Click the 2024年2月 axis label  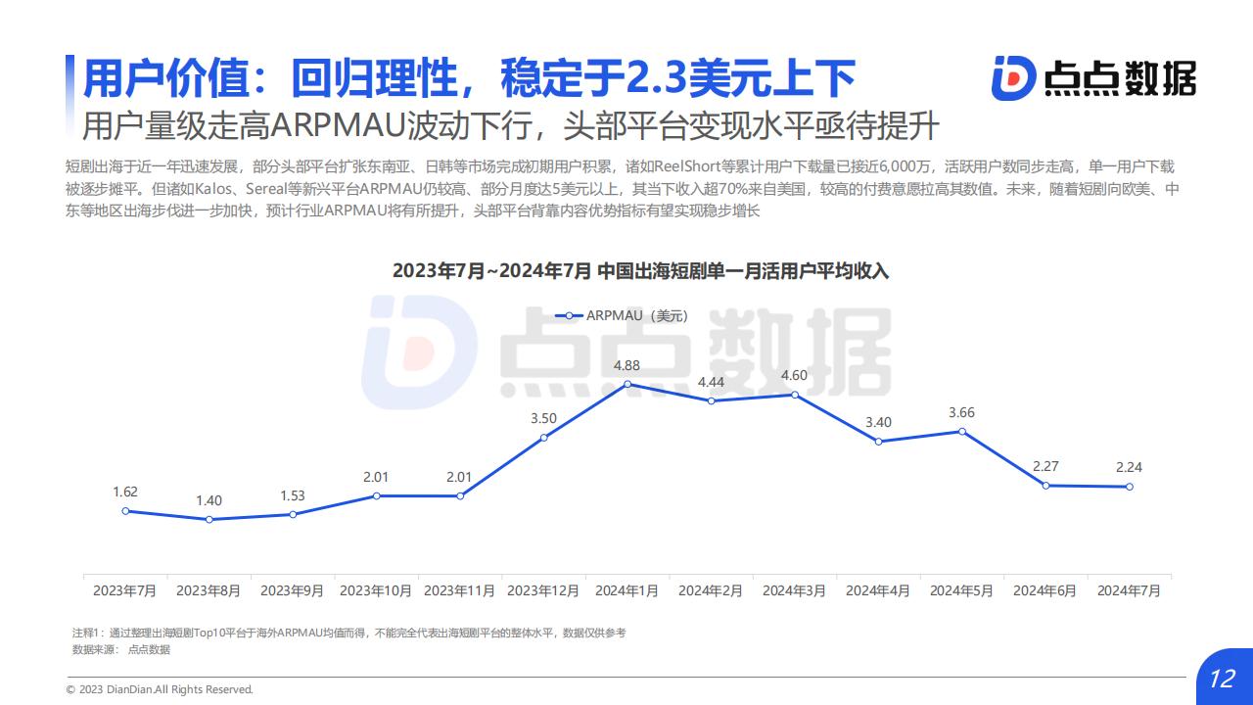coord(711,591)
